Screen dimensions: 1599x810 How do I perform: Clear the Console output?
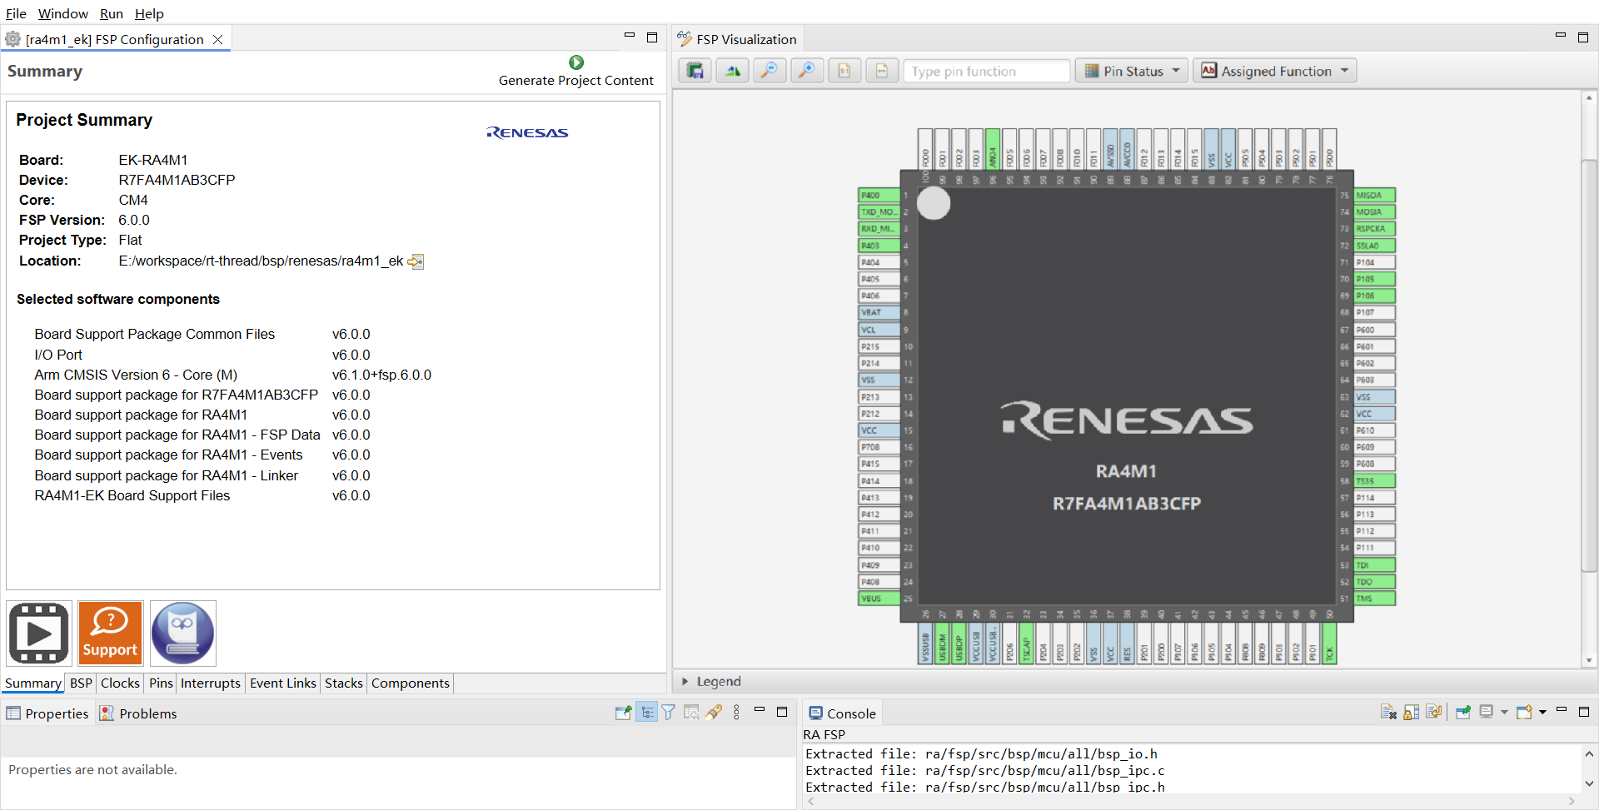pyautogui.click(x=1388, y=713)
